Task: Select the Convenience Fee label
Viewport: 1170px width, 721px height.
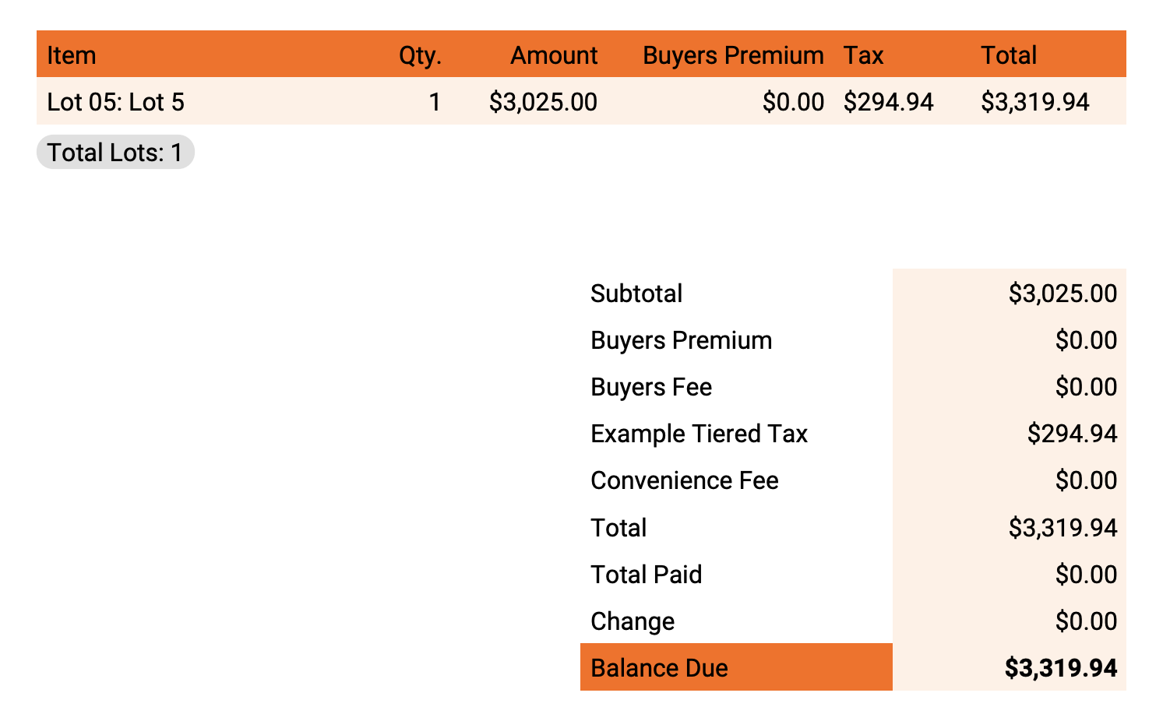Action: tap(684, 480)
